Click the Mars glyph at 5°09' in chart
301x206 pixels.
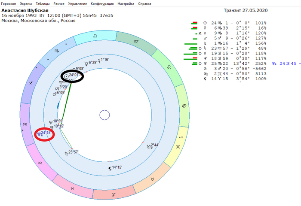click(x=55, y=94)
